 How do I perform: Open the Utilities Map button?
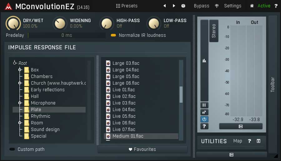pos(238,141)
